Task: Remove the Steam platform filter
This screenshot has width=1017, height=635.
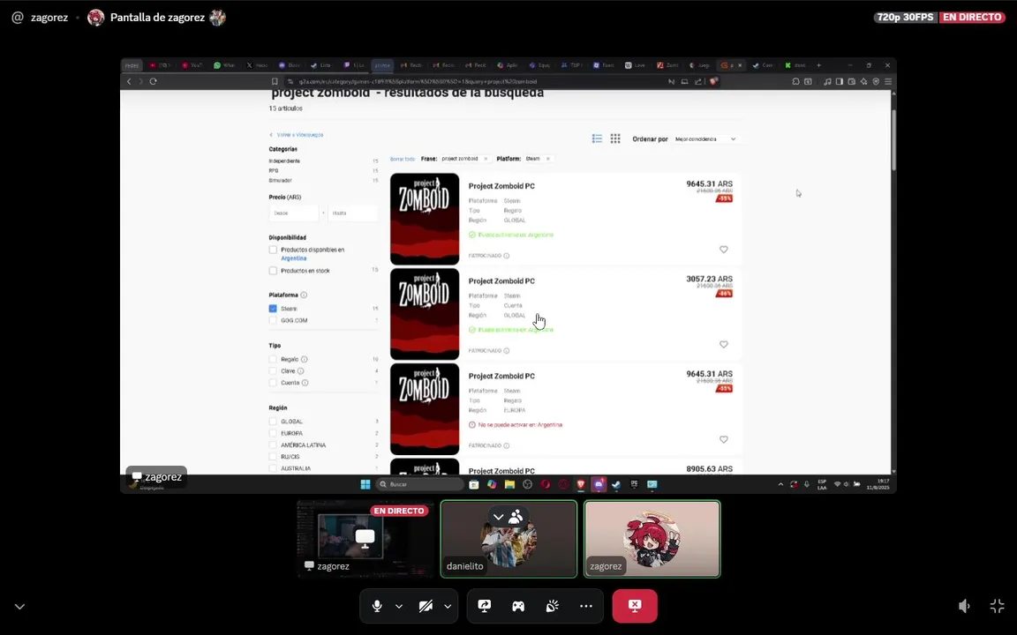Action: pyautogui.click(x=548, y=159)
